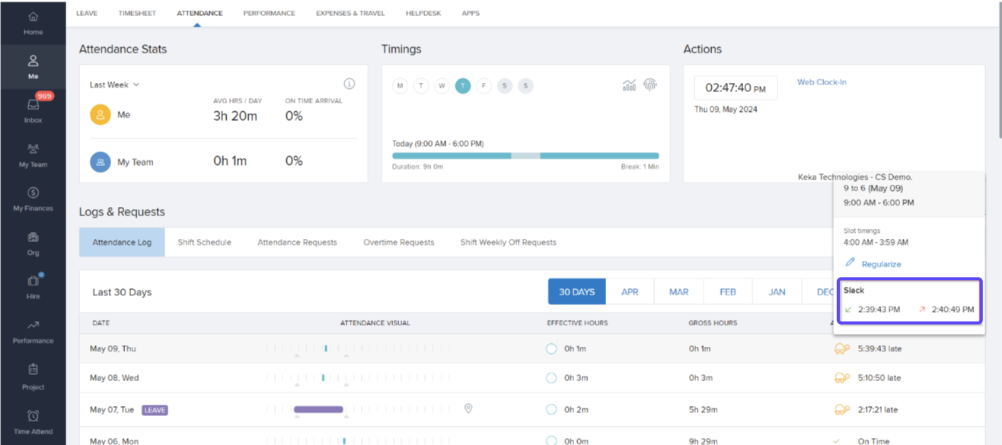
Task: Open Inbox with 969 notifications
Action: (33, 106)
